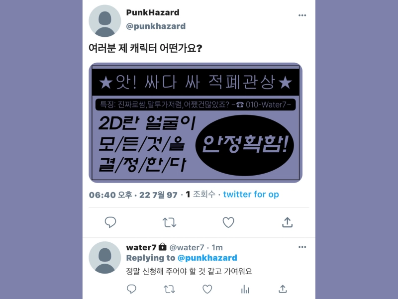Click the tweet timestamp 06:40 오후
The height and width of the screenshot is (299, 398).
tap(110, 195)
